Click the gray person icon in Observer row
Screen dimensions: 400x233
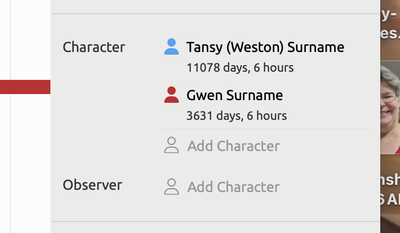pos(172,187)
